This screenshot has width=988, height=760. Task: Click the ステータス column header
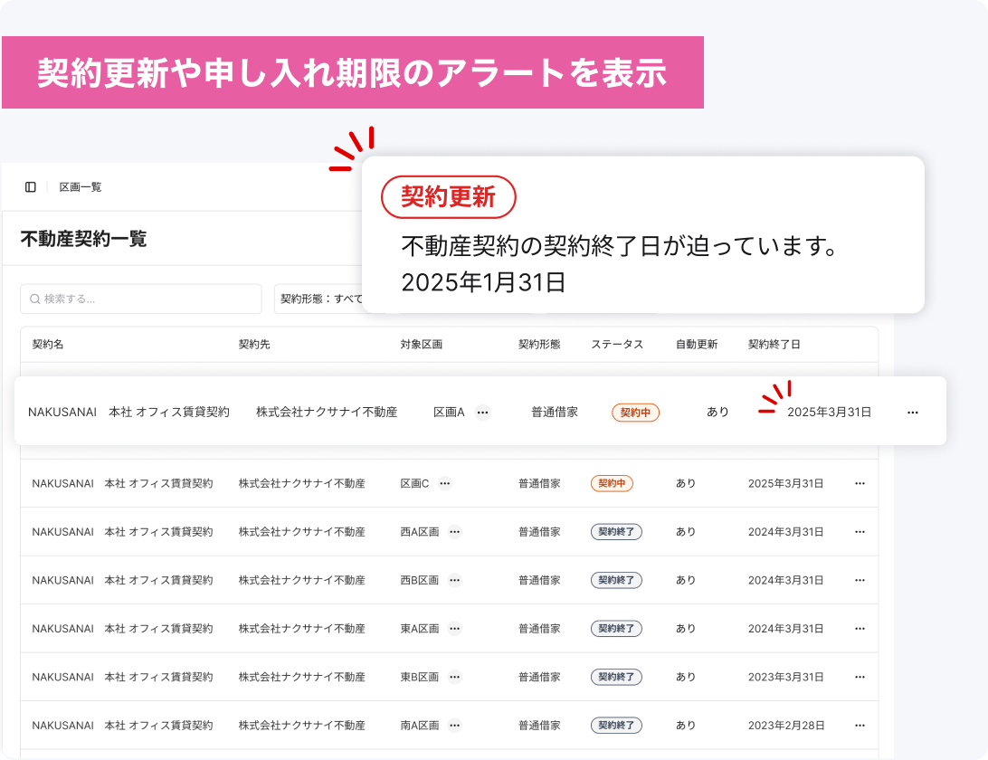pyautogui.click(x=617, y=345)
